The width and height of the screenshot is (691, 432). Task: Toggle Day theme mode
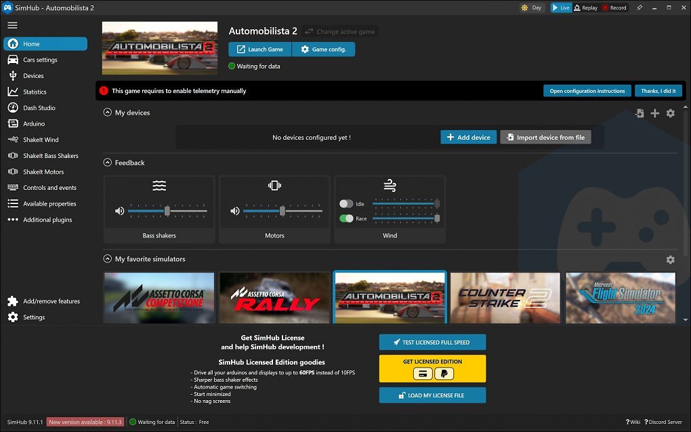pyautogui.click(x=532, y=7)
